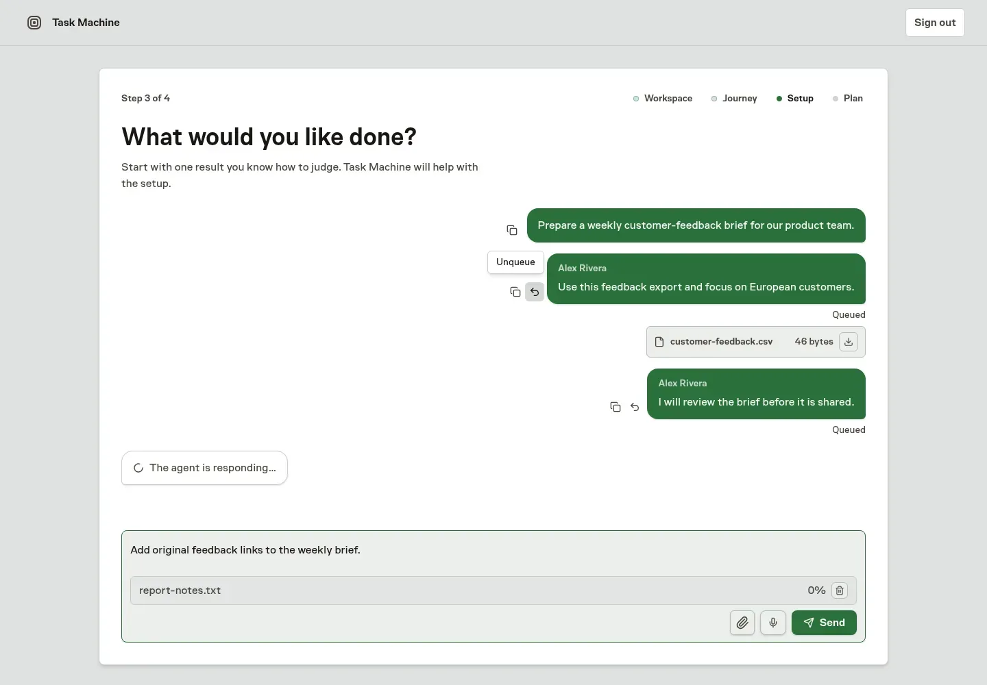Click the Queued label under the European customers message
This screenshot has height=685, width=987.
point(849,315)
